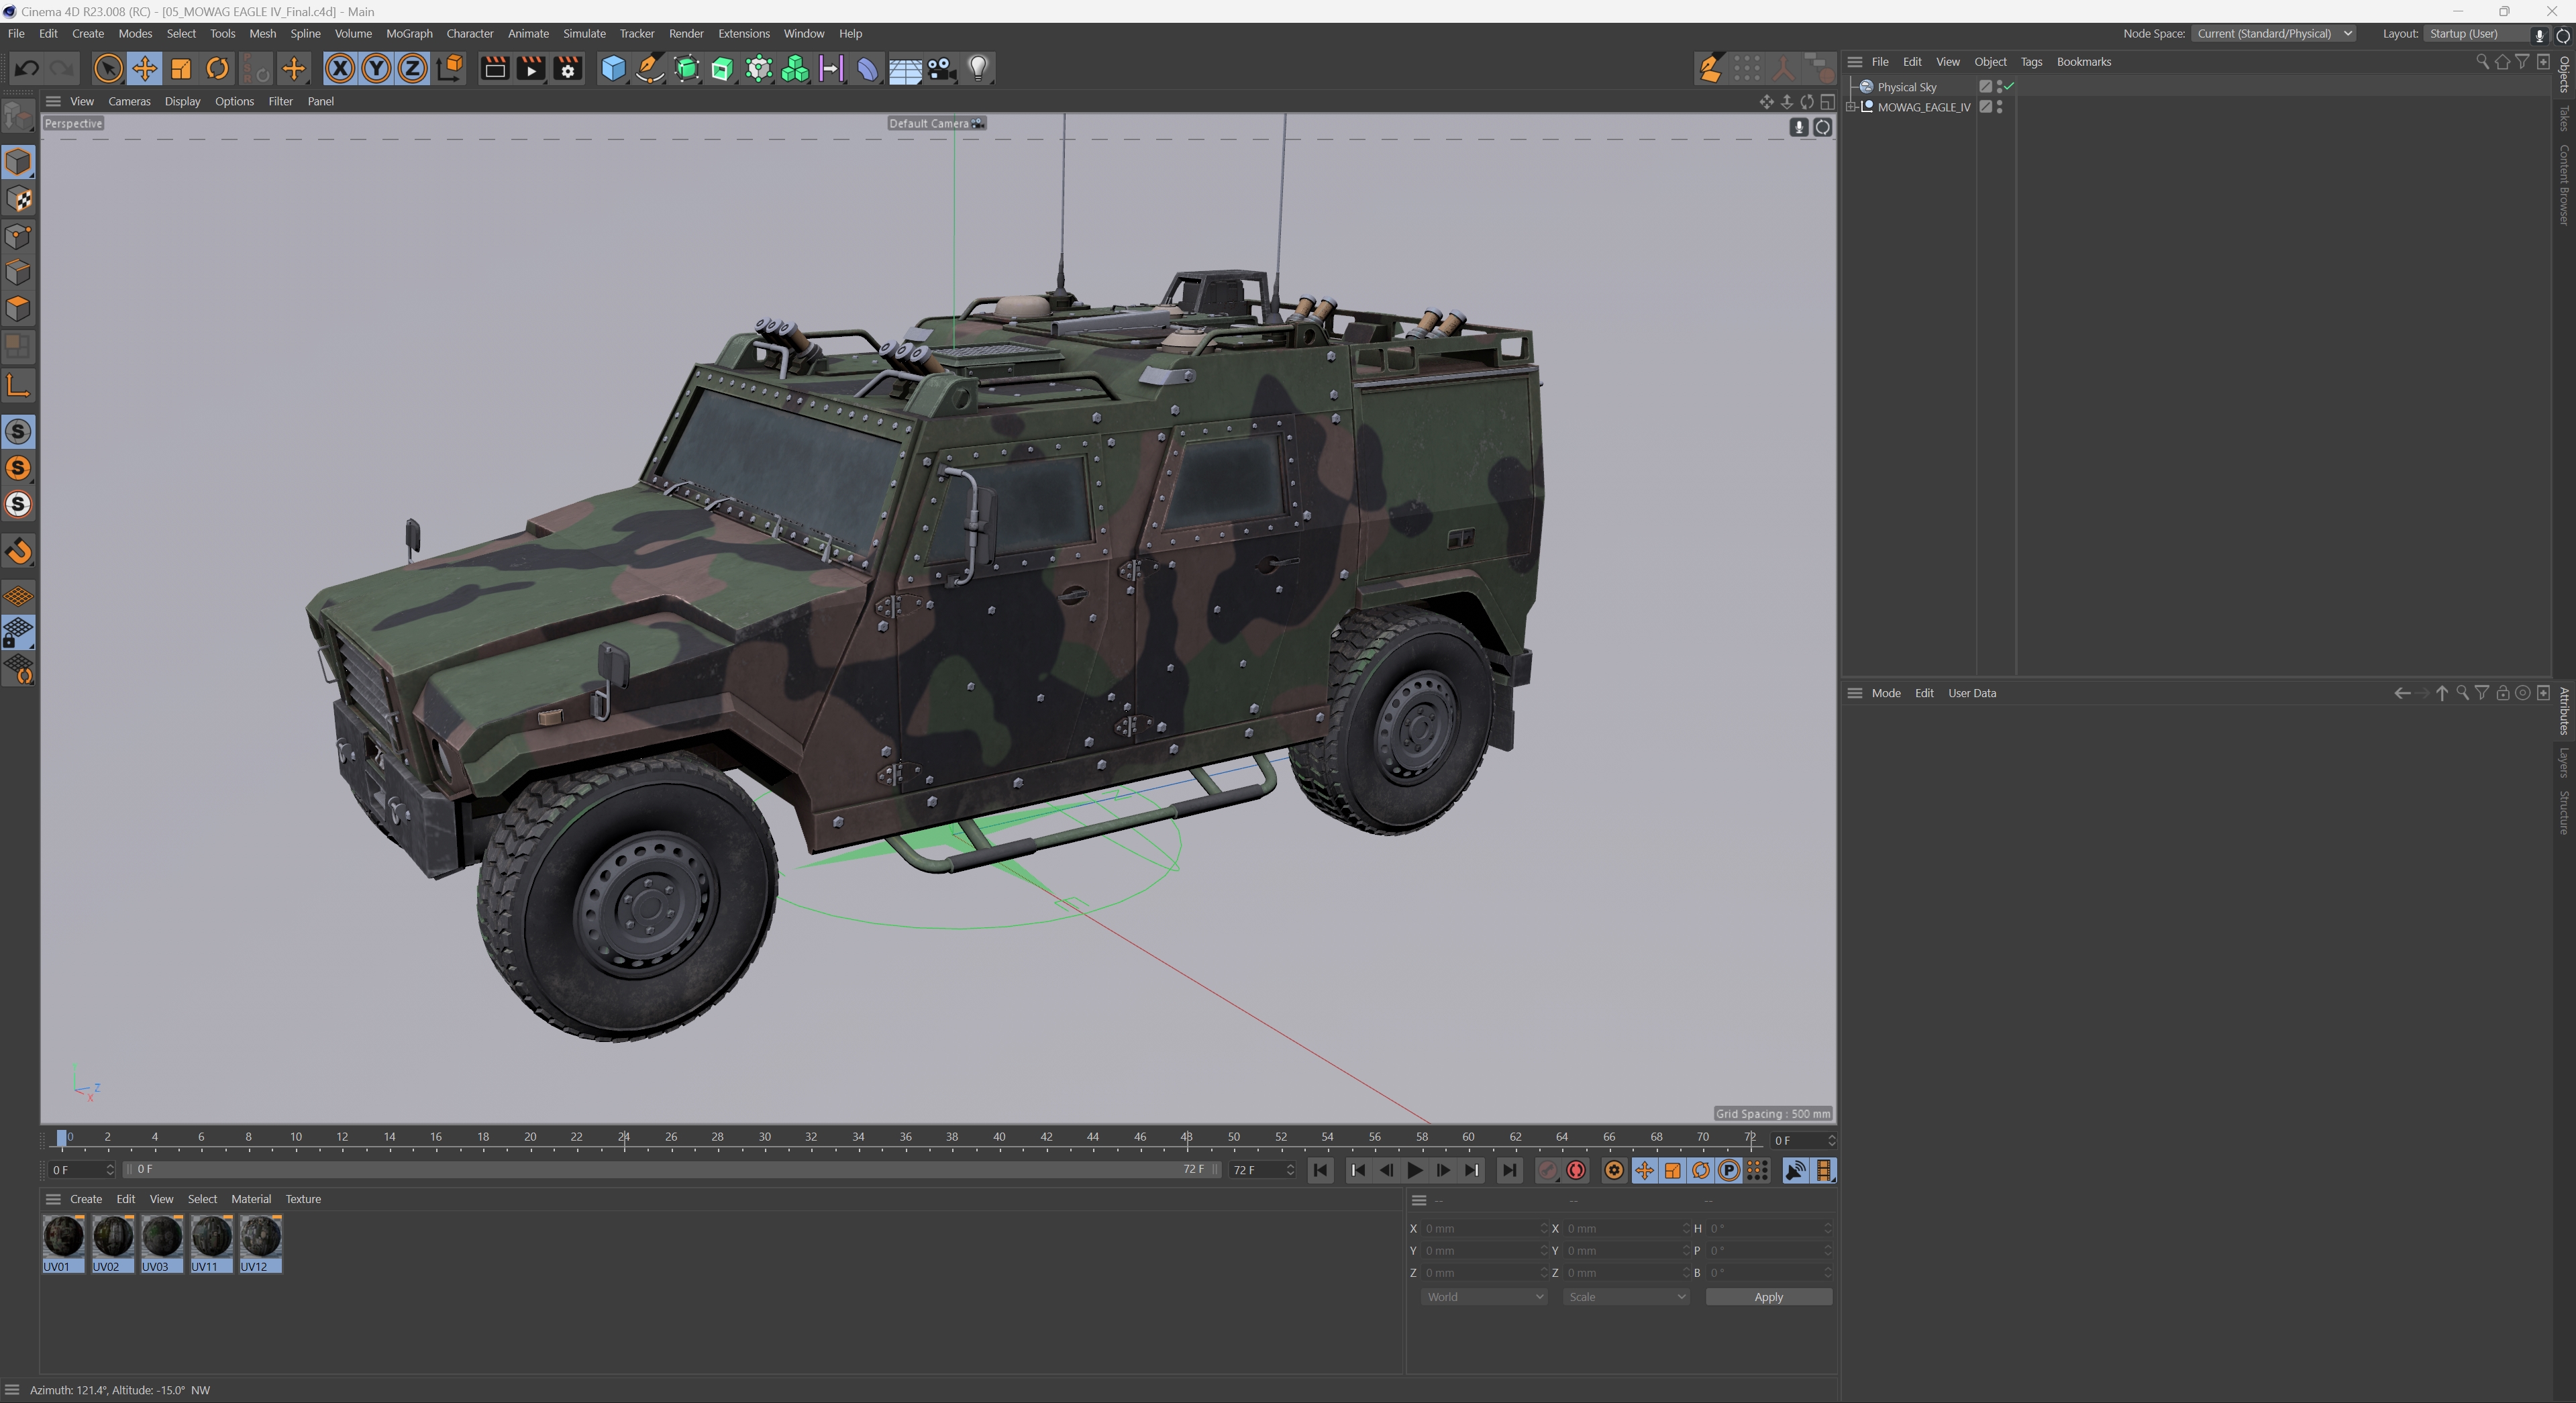
Task: Open the MoGraph menu
Action: click(x=408, y=34)
